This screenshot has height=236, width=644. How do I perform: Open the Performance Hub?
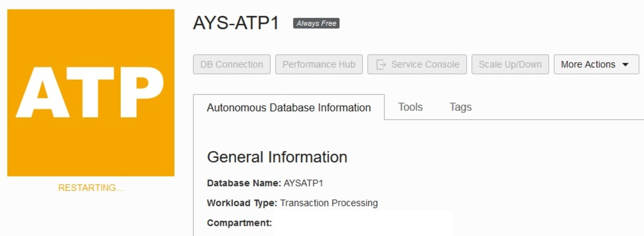click(x=319, y=64)
